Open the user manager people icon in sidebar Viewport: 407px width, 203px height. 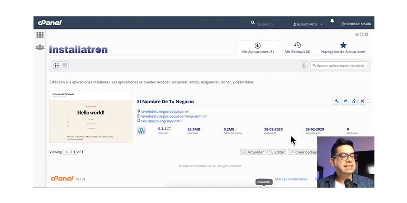(x=40, y=47)
